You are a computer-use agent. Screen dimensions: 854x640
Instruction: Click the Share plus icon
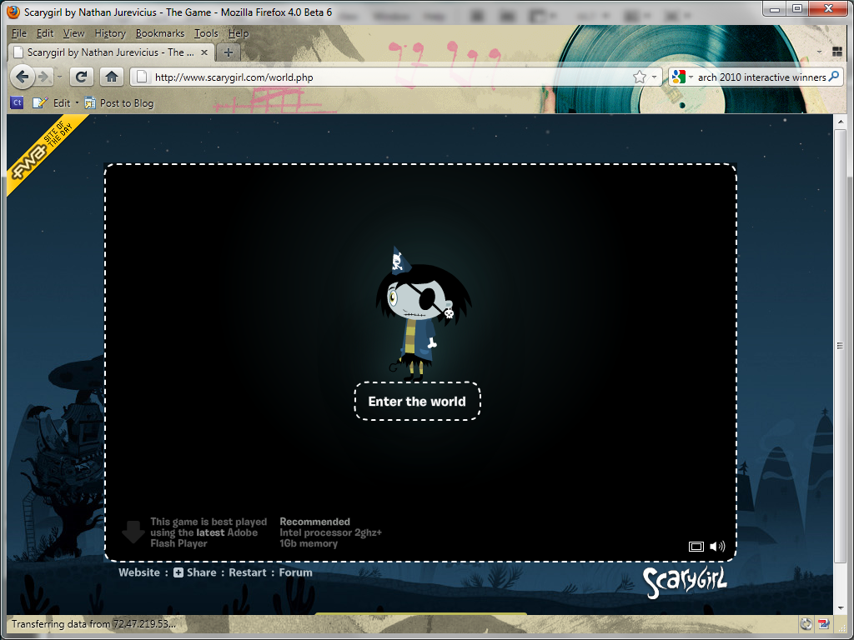[178, 572]
